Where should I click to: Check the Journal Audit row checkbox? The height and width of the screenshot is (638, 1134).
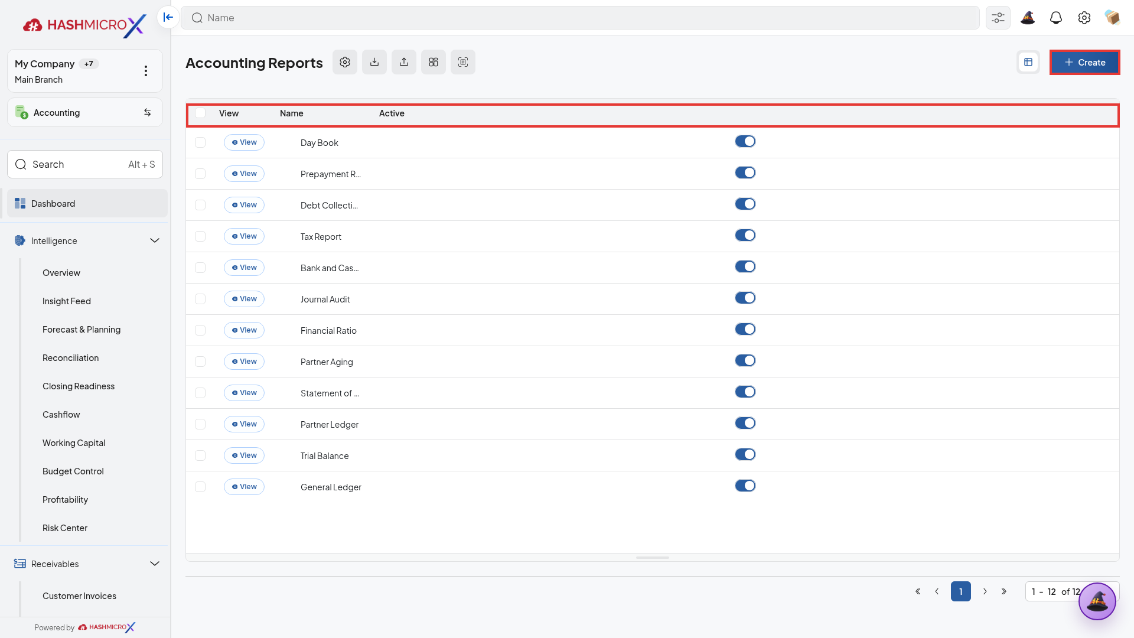tap(200, 299)
